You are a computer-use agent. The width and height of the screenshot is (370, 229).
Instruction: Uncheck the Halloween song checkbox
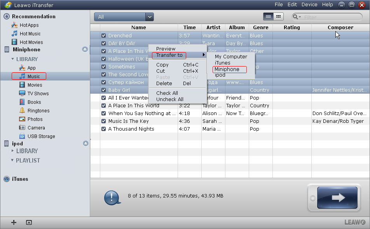point(103,59)
